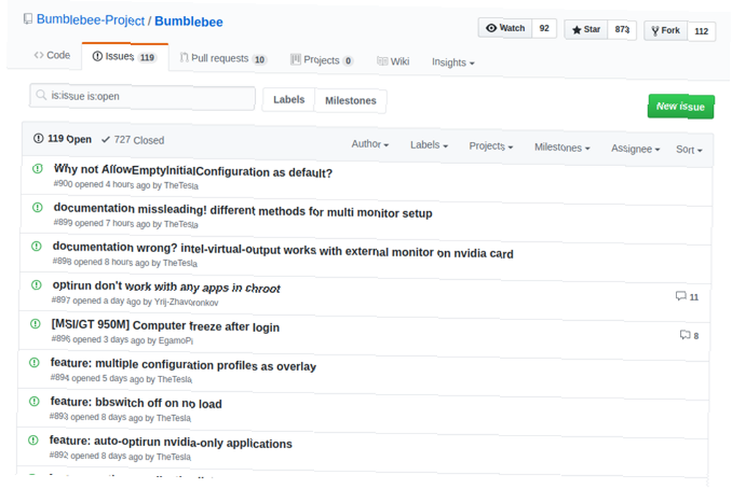Click the Code brackets icon
This screenshot has height=489, width=732.
[x=39, y=55]
